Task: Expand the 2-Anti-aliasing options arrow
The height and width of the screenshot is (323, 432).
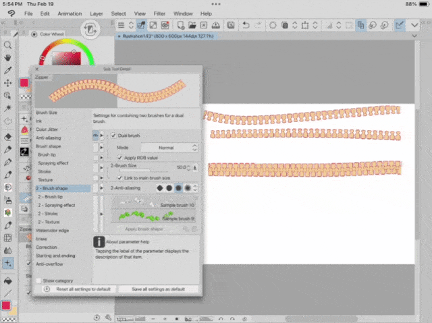Action: coord(101,188)
